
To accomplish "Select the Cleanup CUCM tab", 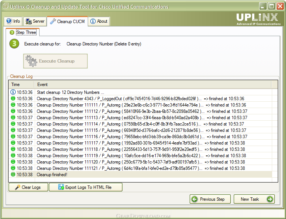I will pyautogui.click(x=68, y=22).
